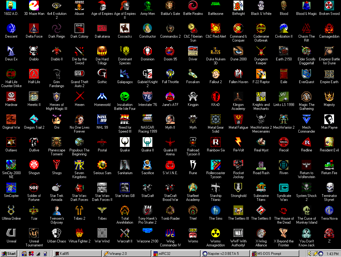Switch to Winamp 2.0 in the taskbar
Viewport: 341px width, 257px height.
point(127,254)
